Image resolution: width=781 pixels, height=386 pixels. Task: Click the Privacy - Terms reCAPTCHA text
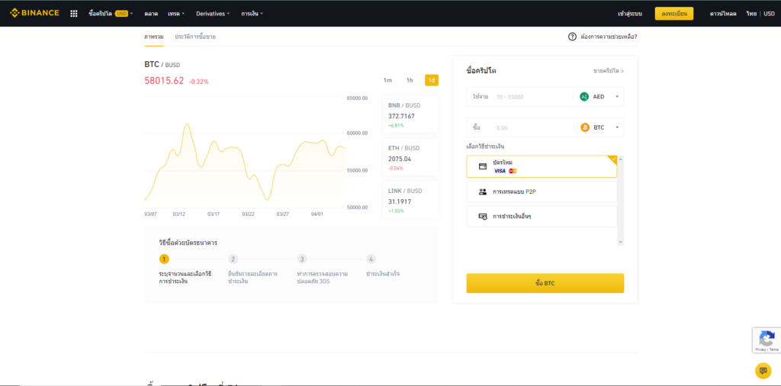(767, 349)
